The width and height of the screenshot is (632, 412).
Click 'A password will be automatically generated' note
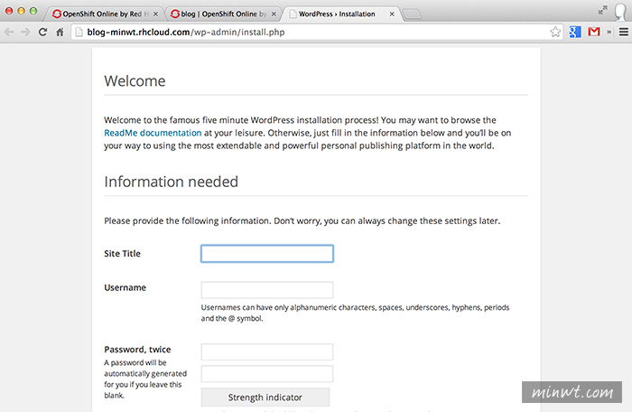tap(145, 379)
